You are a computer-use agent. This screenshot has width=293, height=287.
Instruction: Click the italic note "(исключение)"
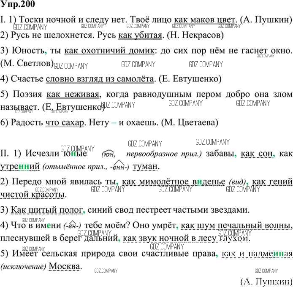click(x=23, y=267)
